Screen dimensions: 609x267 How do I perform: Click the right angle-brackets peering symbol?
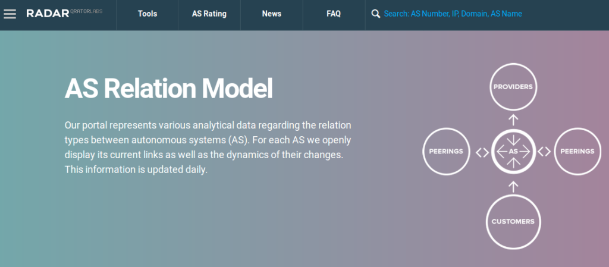[x=544, y=152]
